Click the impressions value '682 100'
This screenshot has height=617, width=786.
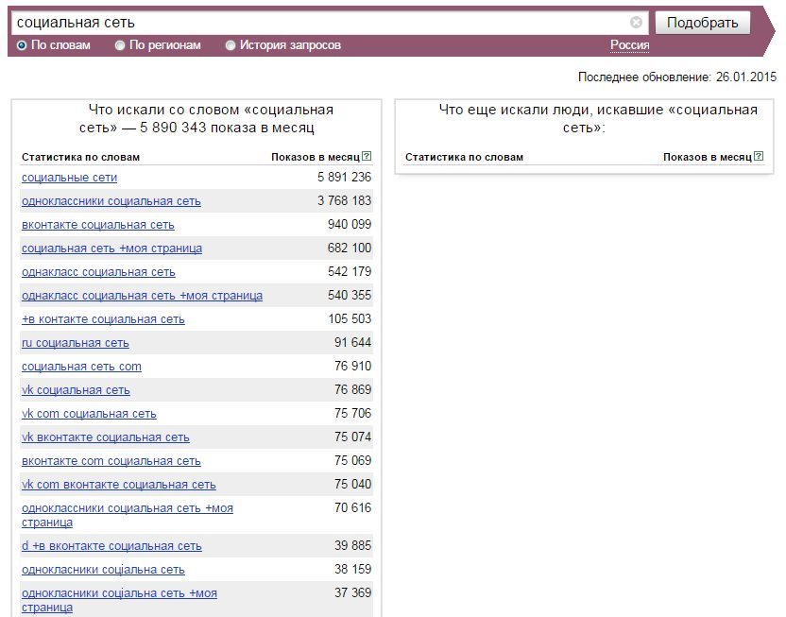click(x=350, y=248)
